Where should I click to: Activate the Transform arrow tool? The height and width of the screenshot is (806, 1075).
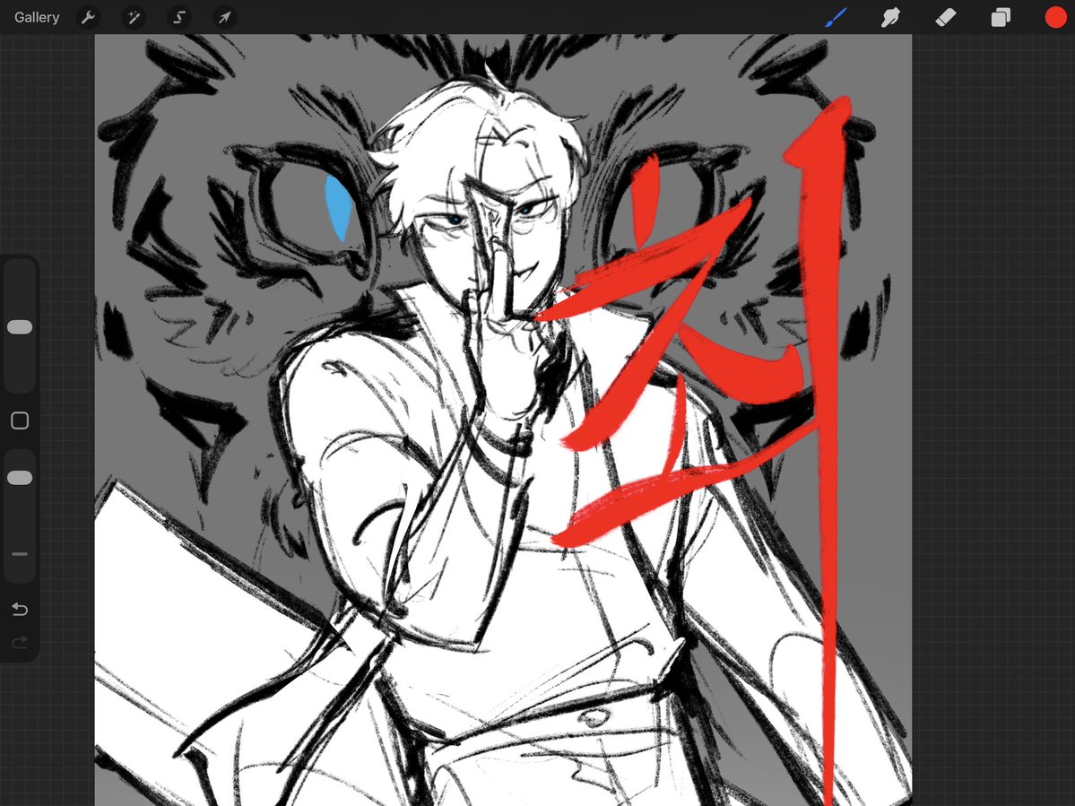coord(224,17)
